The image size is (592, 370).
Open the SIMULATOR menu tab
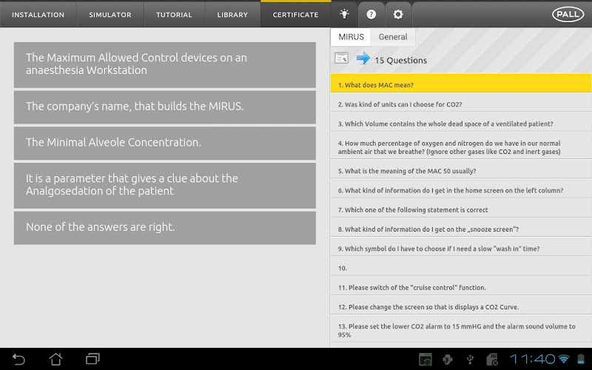tap(110, 15)
